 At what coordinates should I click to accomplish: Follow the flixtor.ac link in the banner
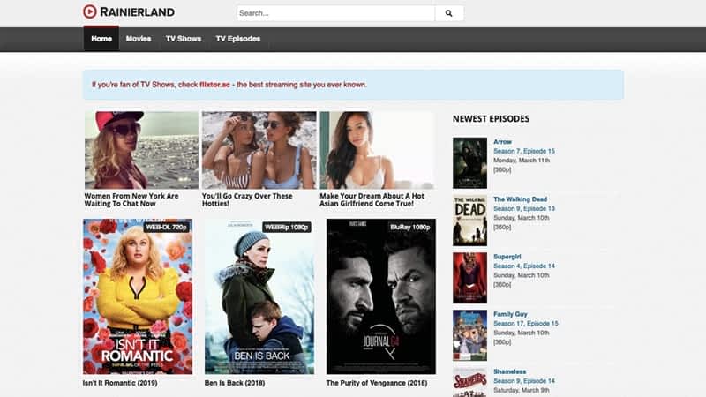pyautogui.click(x=214, y=85)
